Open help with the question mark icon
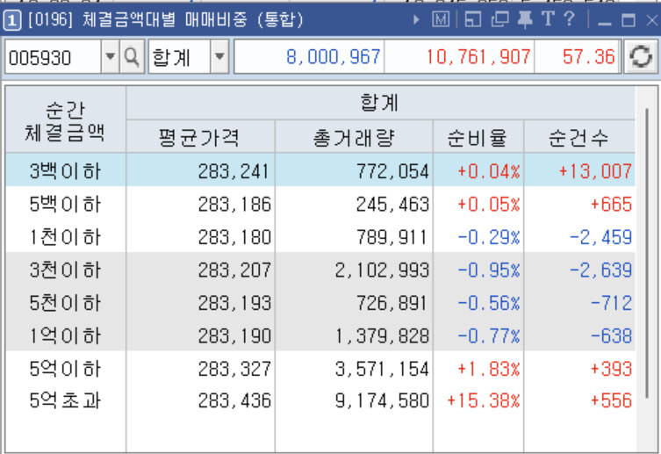 click(569, 19)
